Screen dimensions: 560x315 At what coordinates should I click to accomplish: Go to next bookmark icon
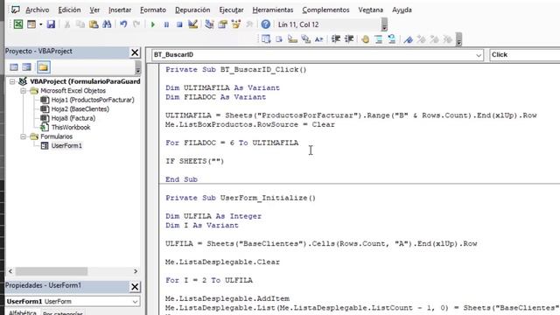[422, 39]
